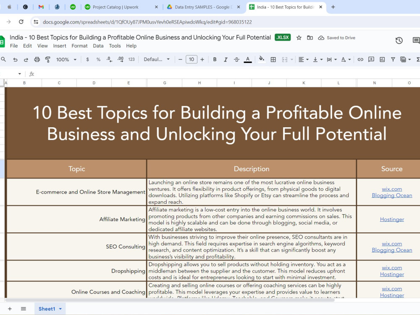Click the Saved to Drive status
This screenshot has height=315, width=420.
point(337,38)
